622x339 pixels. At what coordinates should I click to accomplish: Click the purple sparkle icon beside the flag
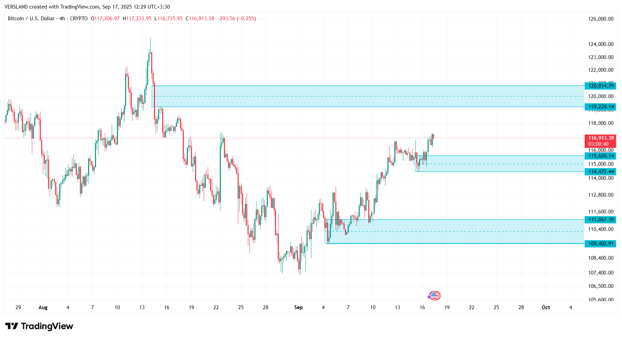(429, 297)
